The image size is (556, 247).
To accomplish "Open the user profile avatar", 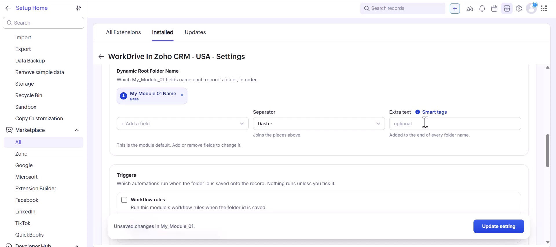I will [x=531, y=8].
